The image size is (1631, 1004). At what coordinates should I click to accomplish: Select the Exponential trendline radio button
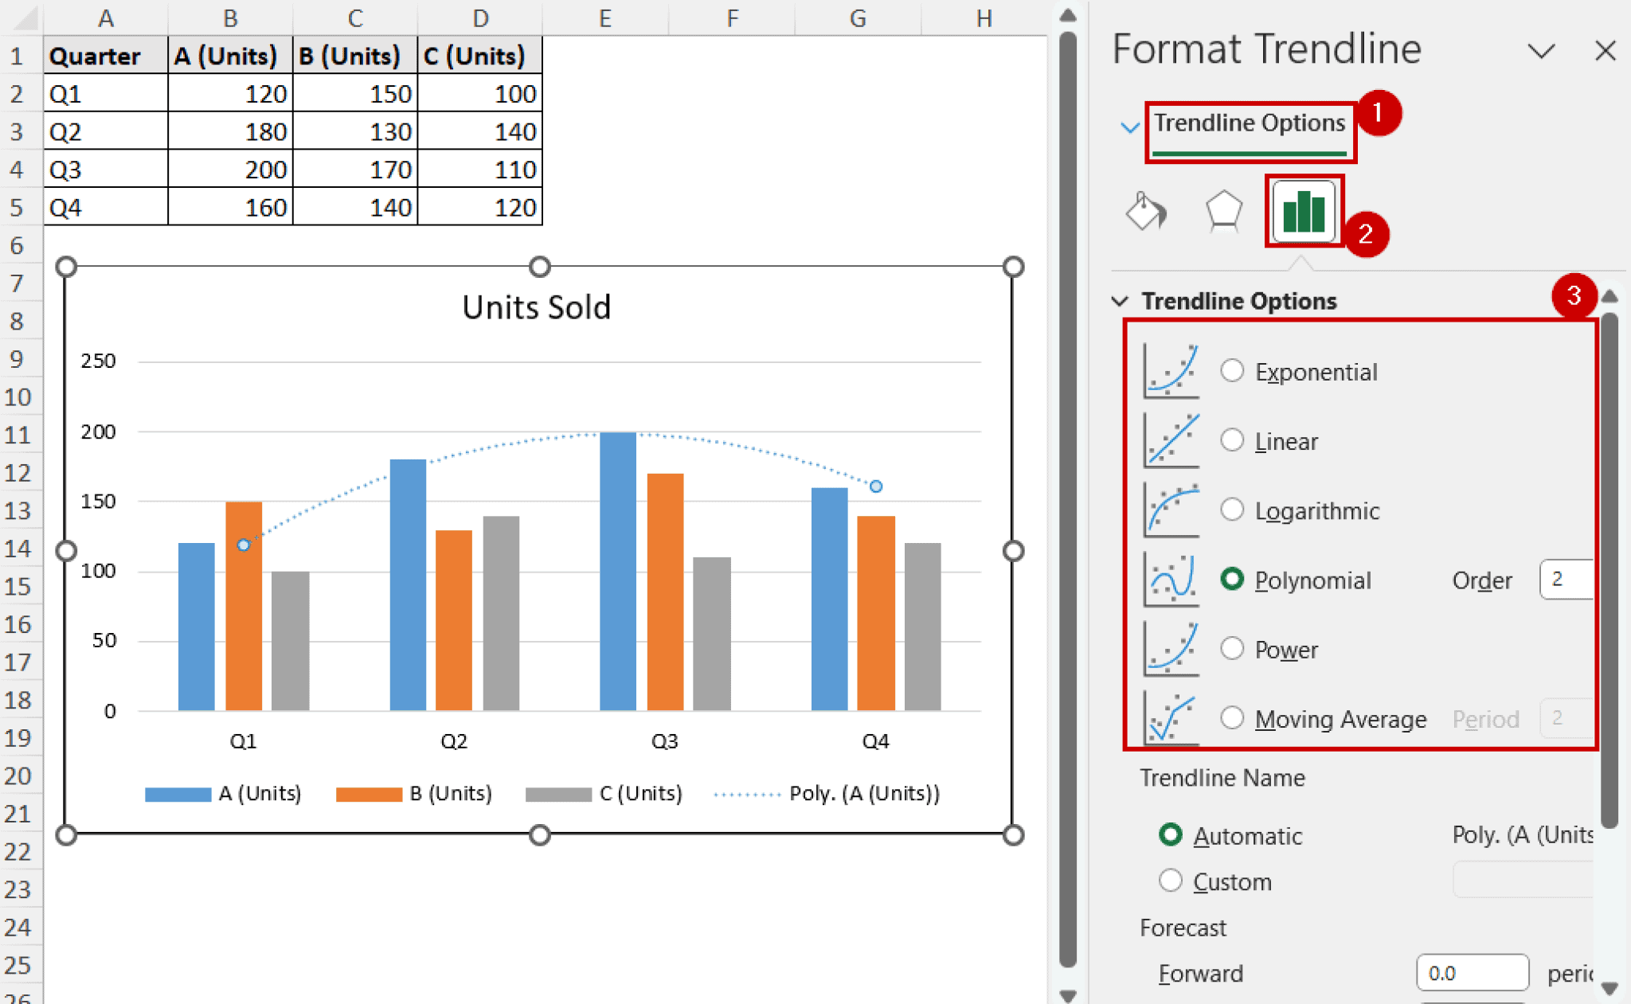click(1232, 369)
